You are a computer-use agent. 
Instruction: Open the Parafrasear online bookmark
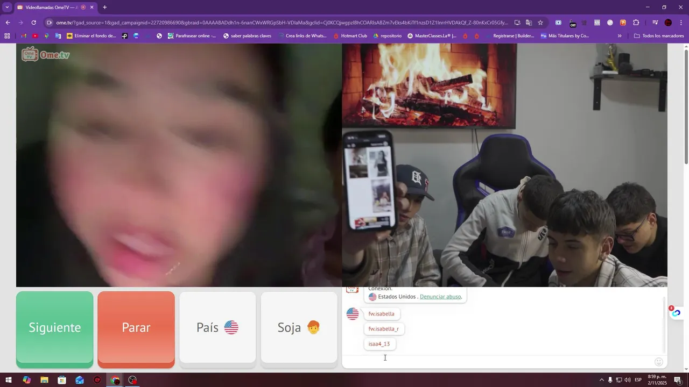pyautogui.click(x=192, y=36)
